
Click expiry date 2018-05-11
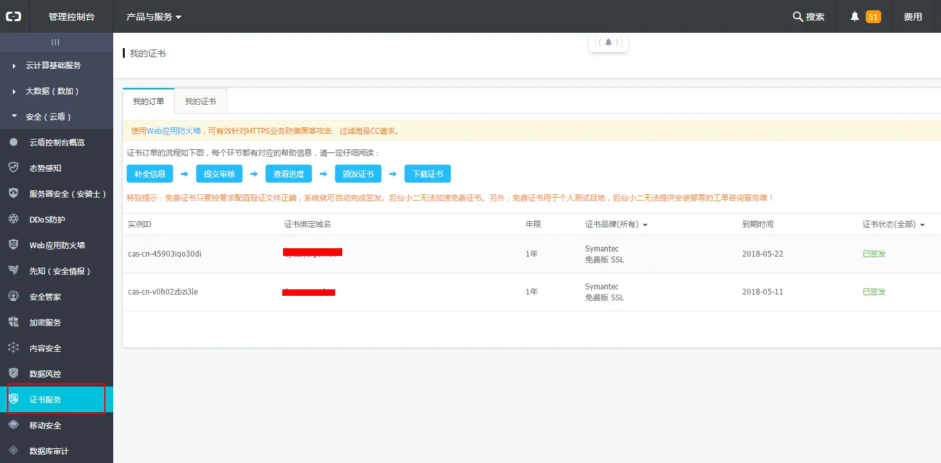click(763, 292)
